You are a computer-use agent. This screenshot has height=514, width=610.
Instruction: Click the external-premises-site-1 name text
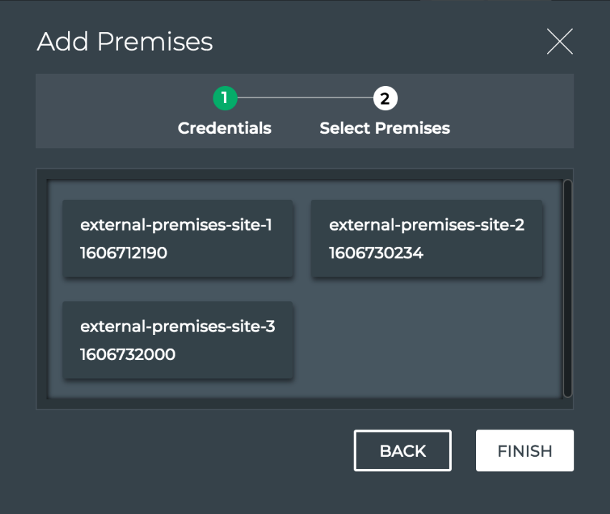coord(176,225)
